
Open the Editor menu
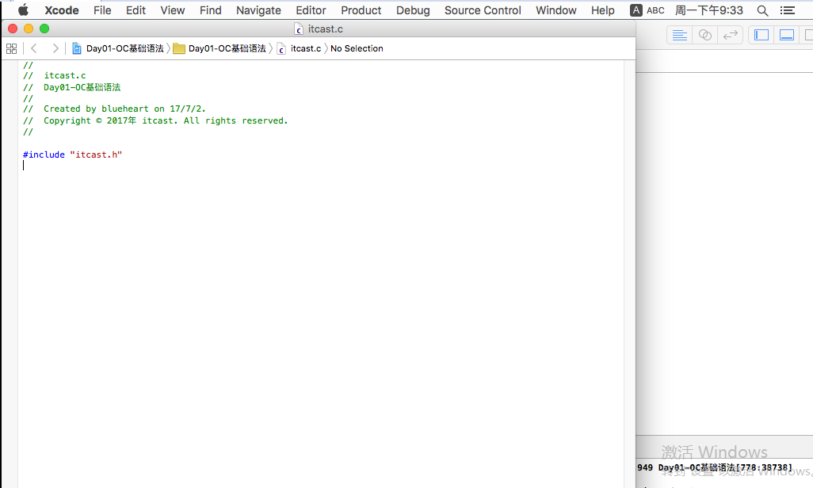click(311, 10)
